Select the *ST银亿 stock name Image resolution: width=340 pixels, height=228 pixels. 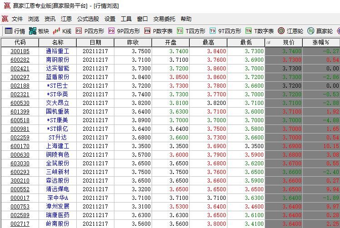tap(58, 129)
